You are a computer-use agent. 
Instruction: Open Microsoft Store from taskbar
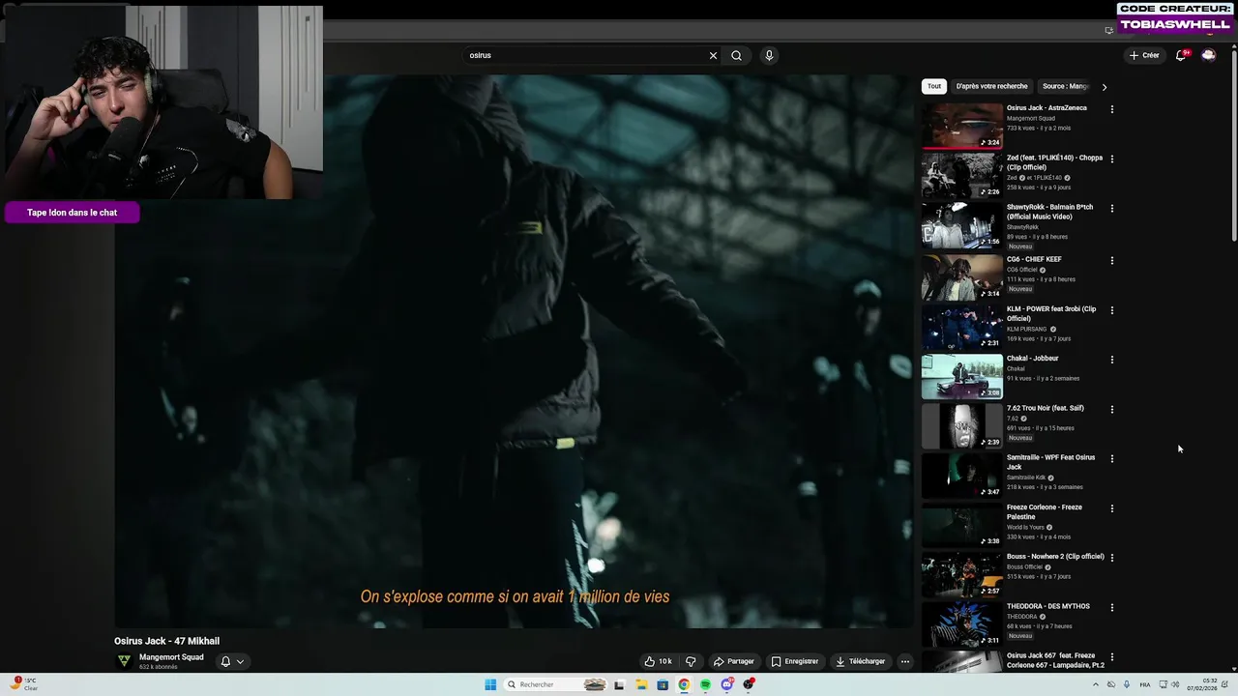pos(663,684)
